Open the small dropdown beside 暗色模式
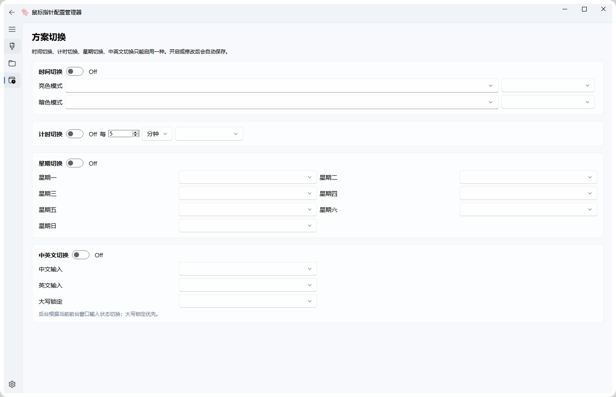 (x=548, y=102)
